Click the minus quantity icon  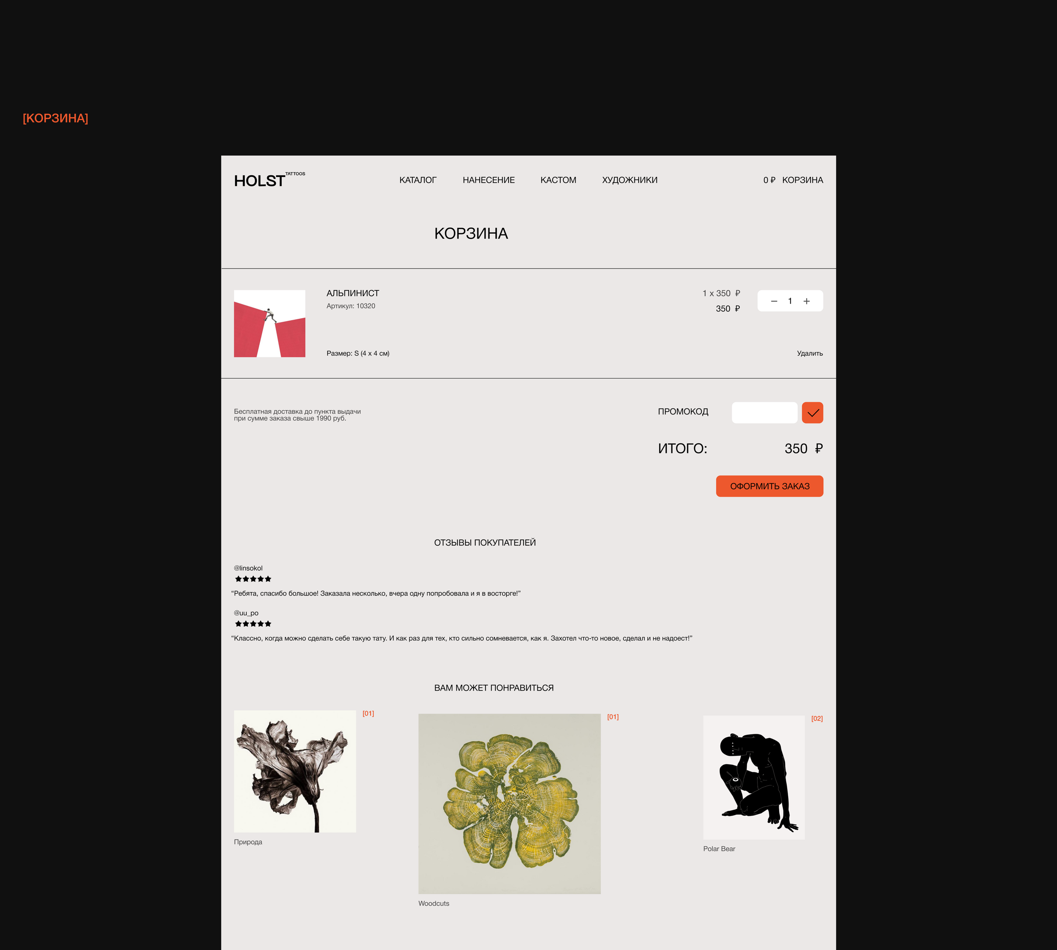(774, 301)
